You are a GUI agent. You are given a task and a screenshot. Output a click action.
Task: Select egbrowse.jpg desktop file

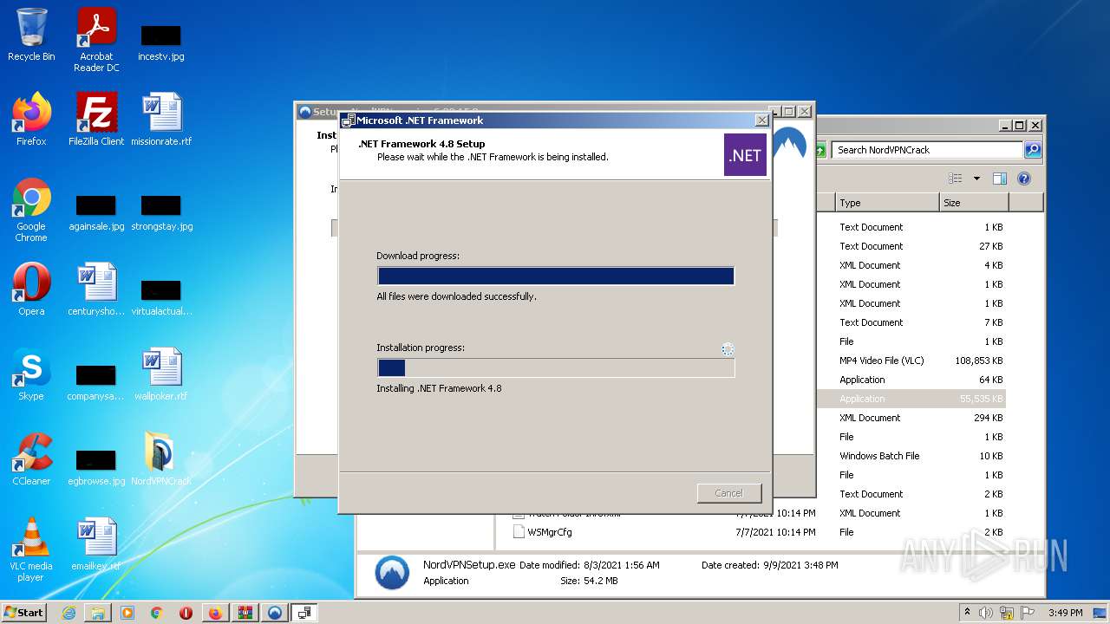point(96,467)
